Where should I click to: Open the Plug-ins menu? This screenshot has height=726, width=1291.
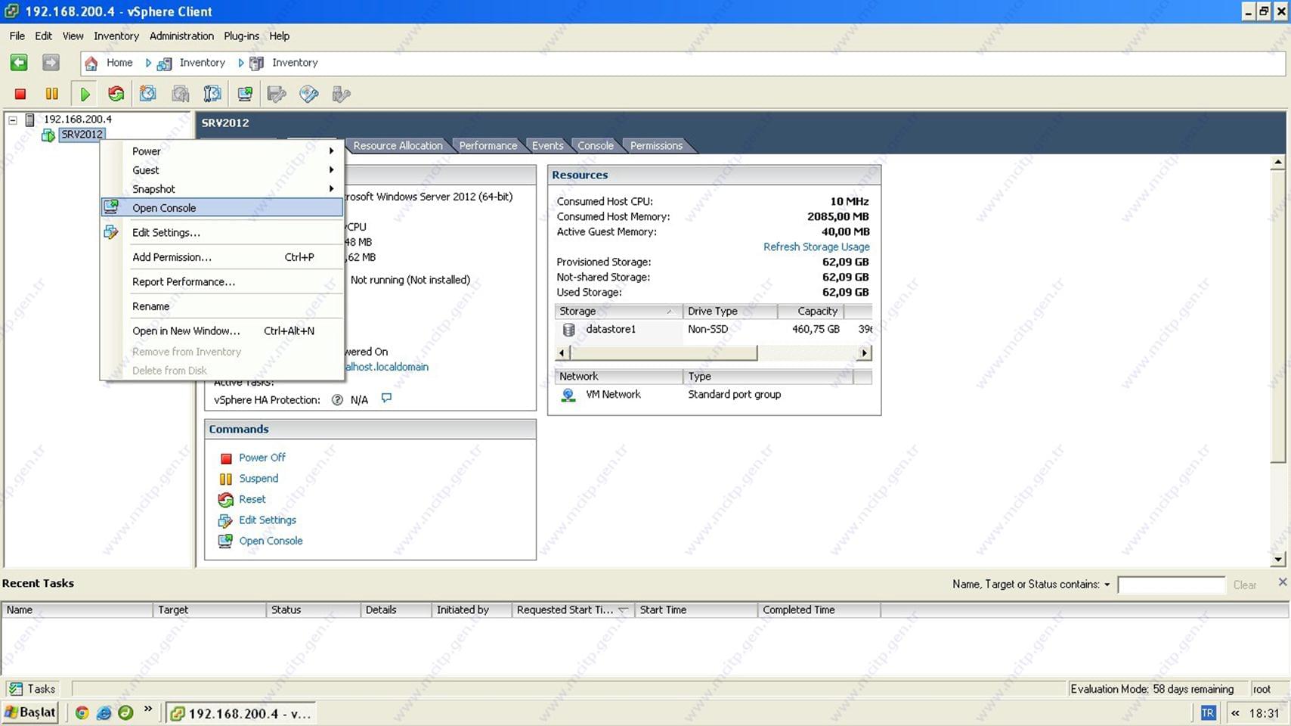tap(241, 36)
